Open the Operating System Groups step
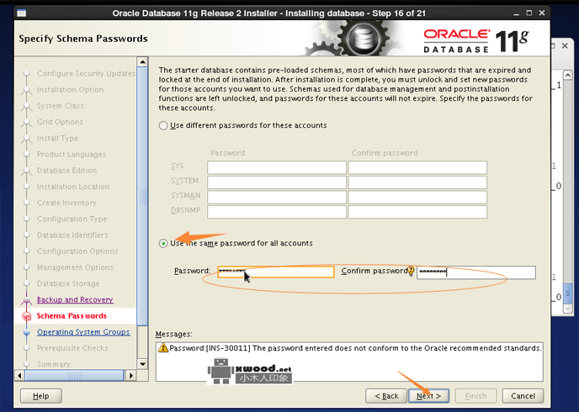This screenshot has height=412, width=579. tap(82, 332)
